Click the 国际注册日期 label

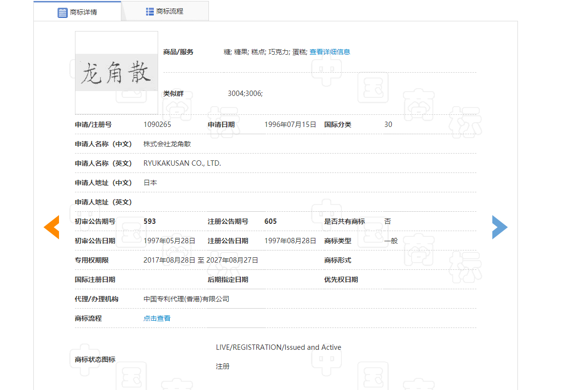click(95, 279)
